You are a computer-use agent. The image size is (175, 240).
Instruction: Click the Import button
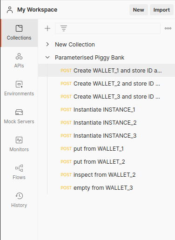162,10
